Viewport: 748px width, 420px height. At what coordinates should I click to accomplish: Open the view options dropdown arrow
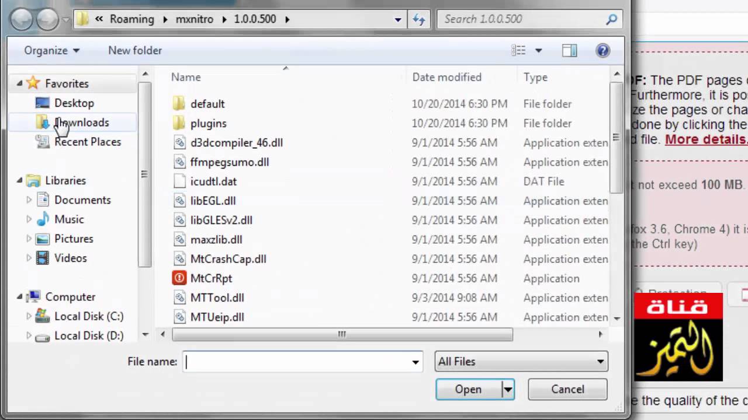[x=538, y=51]
